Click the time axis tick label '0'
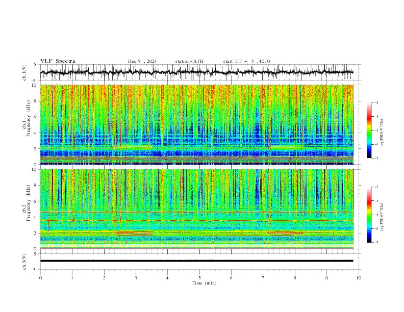Screen dimensions: 404x312 pyautogui.click(x=40, y=278)
